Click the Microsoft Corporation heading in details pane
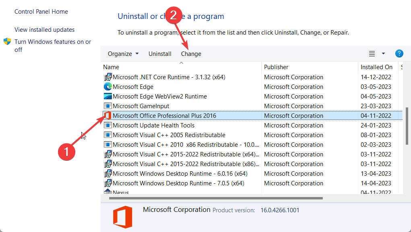The image size is (411, 232). click(x=177, y=209)
